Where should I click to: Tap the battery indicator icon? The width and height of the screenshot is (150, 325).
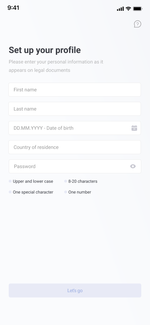click(x=137, y=9)
